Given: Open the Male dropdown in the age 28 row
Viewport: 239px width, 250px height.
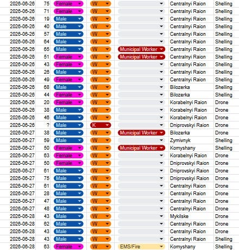Looking at the screenshot, I should (x=68, y=194).
